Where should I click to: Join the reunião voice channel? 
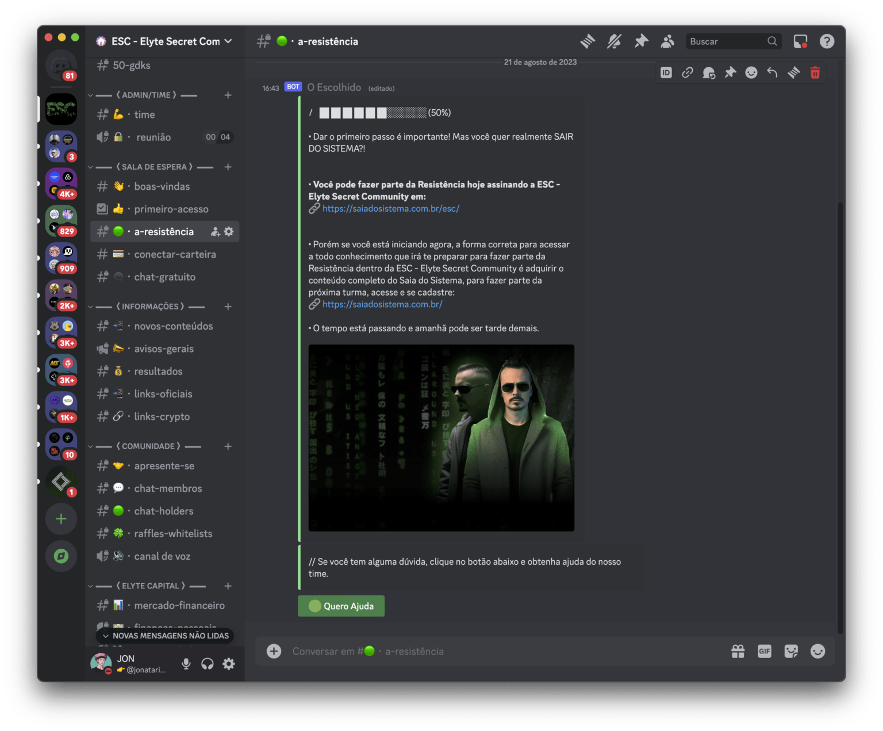165,137
